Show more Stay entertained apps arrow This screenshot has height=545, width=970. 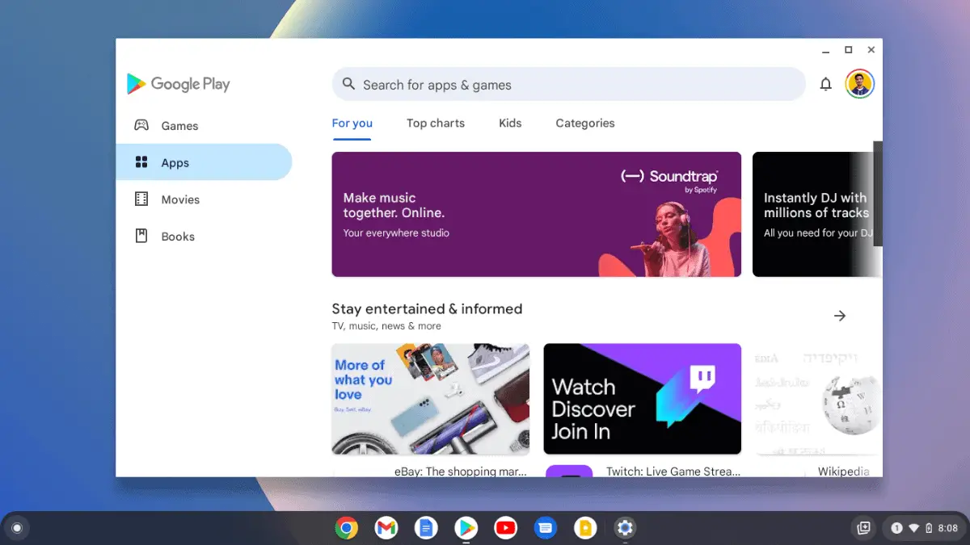pyautogui.click(x=840, y=316)
